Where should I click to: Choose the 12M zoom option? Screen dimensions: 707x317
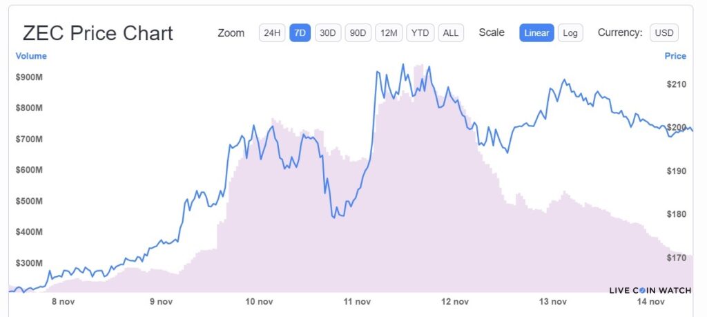pyautogui.click(x=389, y=33)
